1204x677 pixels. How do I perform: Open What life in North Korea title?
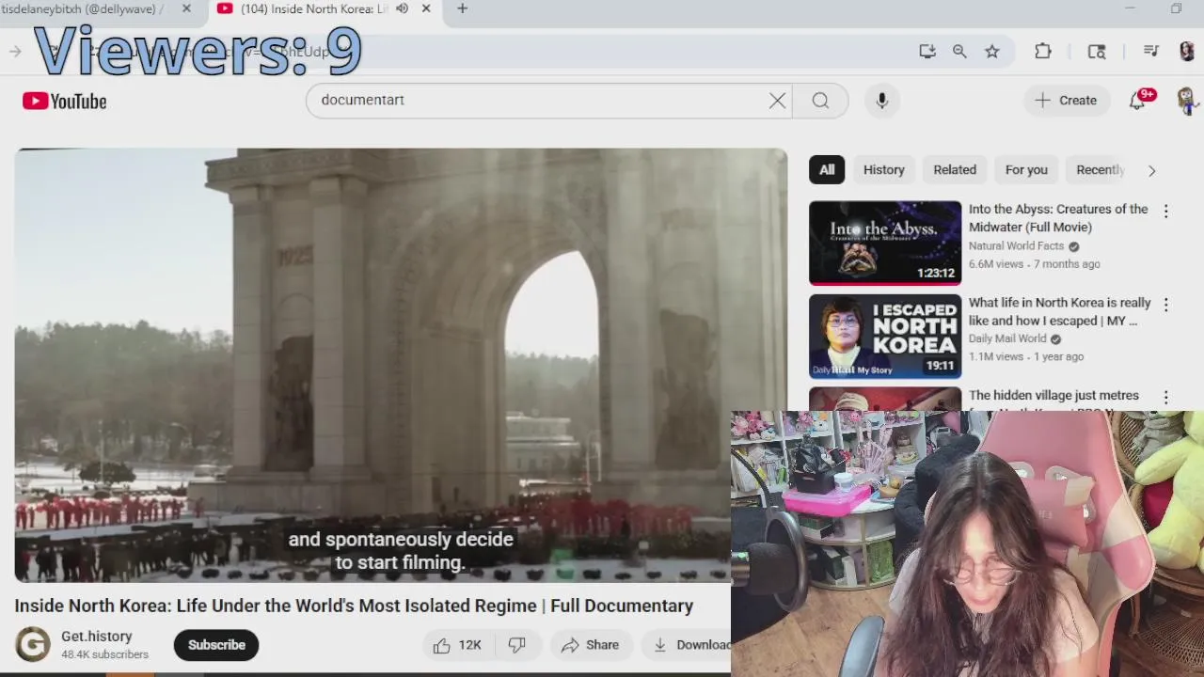coord(1060,311)
